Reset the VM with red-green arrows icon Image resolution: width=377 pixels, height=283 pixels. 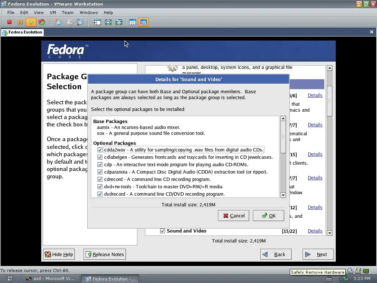point(42,22)
